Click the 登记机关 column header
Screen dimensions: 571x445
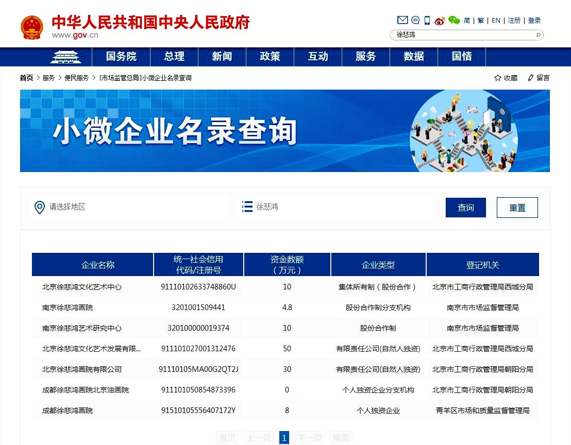tap(482, 265)
